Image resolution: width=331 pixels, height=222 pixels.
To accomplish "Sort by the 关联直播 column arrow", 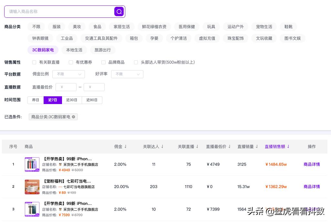I will point(197,146).
